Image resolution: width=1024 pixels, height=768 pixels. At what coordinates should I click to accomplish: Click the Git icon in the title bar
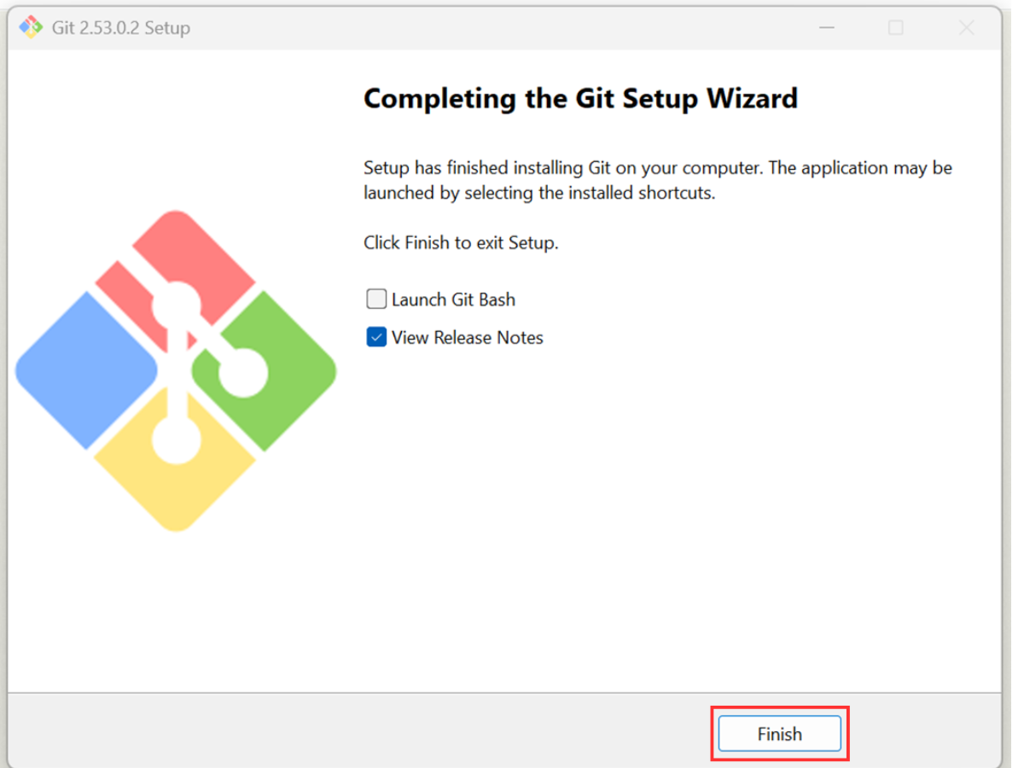click(31, 27)
